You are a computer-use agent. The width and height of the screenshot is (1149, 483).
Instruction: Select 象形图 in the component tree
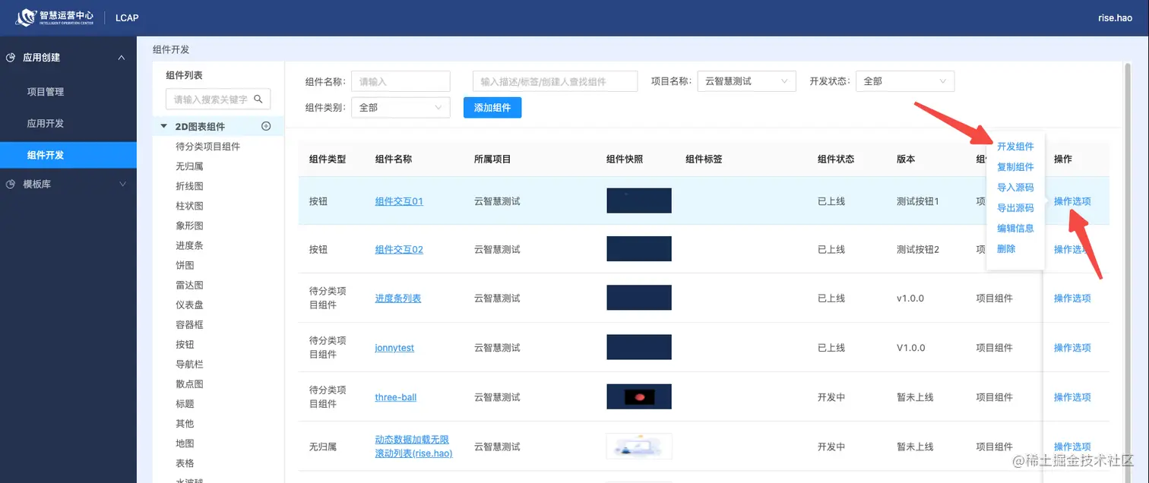tap(189, 226)
